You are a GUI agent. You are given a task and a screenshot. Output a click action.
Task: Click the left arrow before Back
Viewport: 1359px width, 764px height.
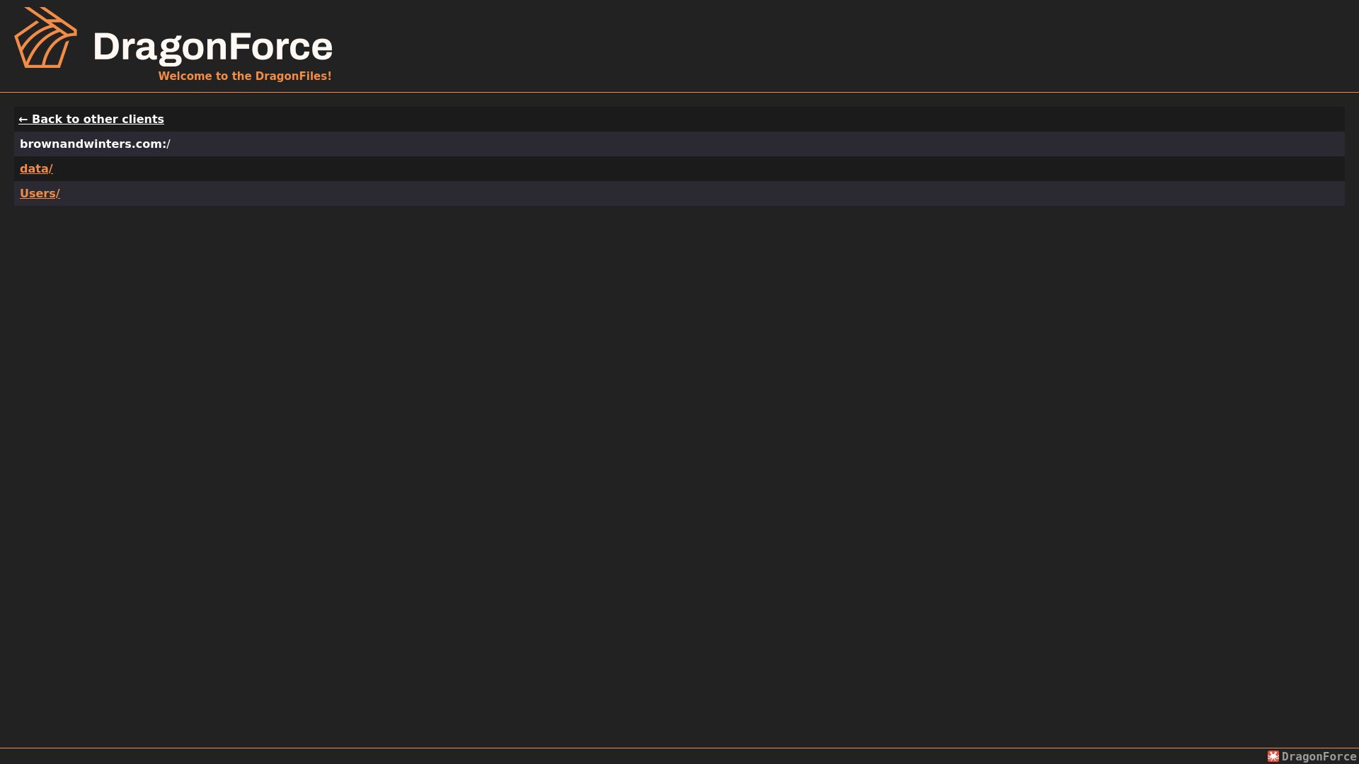[23, 120]
